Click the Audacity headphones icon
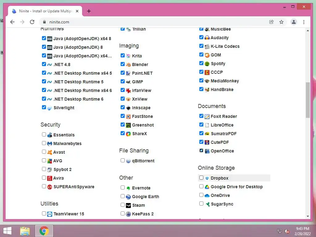The width and height of the screenshot is (316, 237). [207, 38]
